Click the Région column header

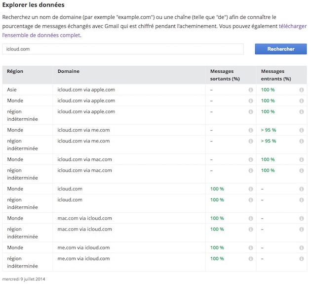coord(15,71)
